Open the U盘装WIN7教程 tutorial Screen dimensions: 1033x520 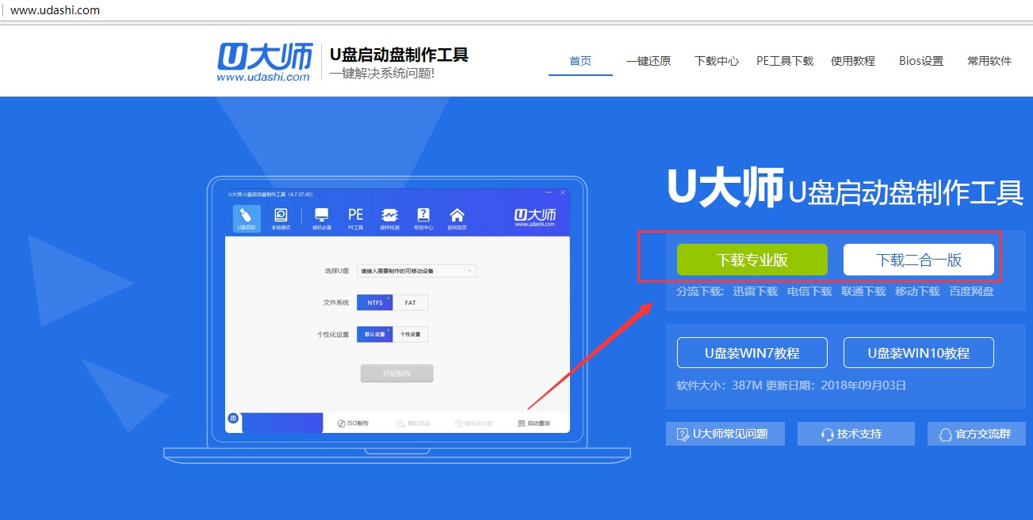[x=752, y=353]
